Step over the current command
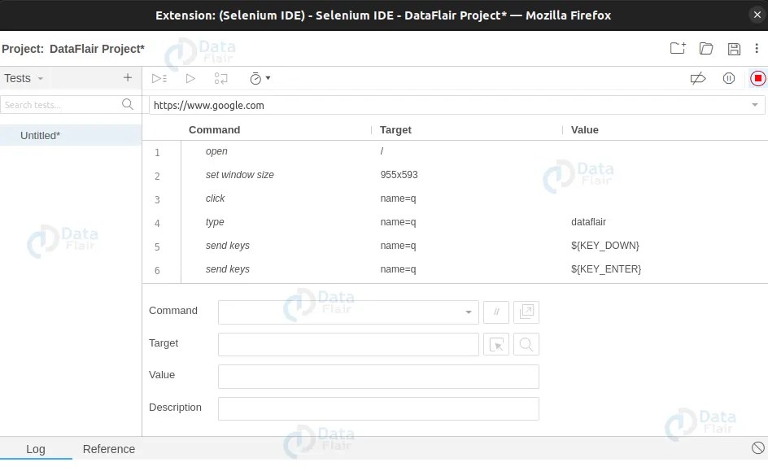The height and width of the screenshot is (471, 768). click(x=220, y=78)
